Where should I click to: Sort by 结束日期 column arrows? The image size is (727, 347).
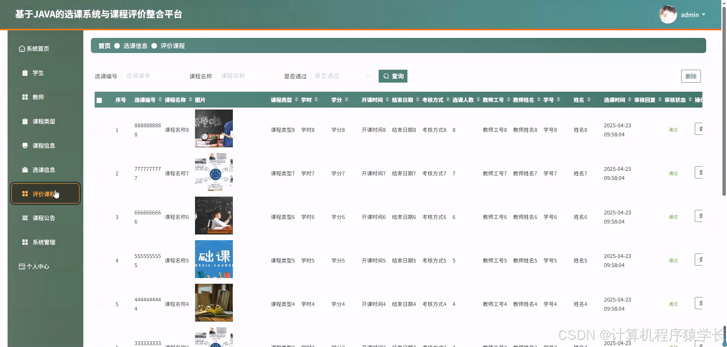click(418, 100)
